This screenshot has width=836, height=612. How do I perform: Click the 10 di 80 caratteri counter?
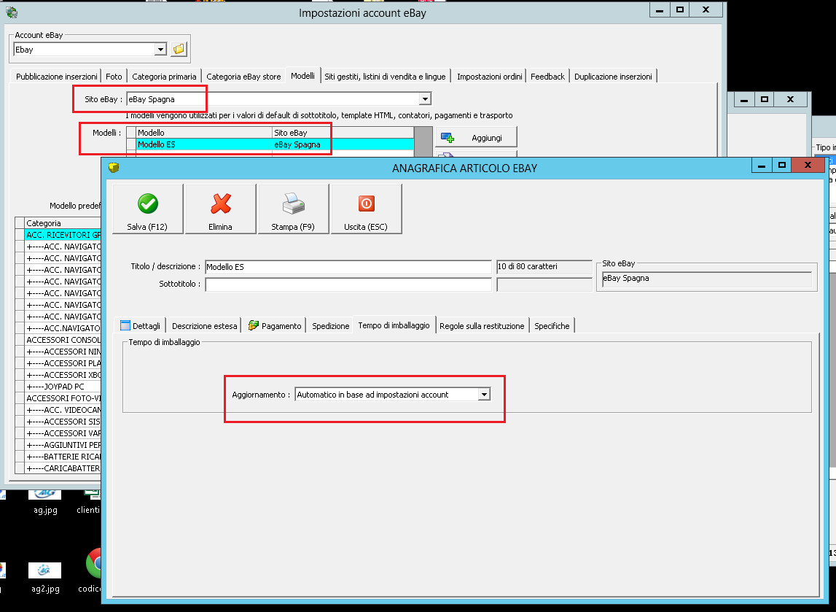[544, 267]
